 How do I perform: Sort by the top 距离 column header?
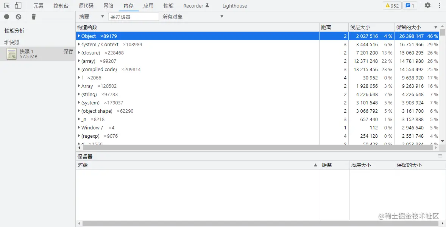pyautogui.click(x=334, y=27)
